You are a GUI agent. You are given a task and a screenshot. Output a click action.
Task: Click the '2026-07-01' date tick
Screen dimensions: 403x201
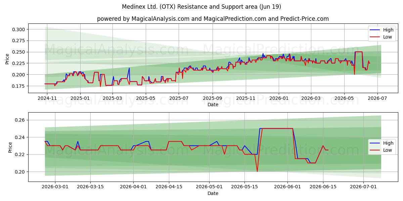coord(363,187)
